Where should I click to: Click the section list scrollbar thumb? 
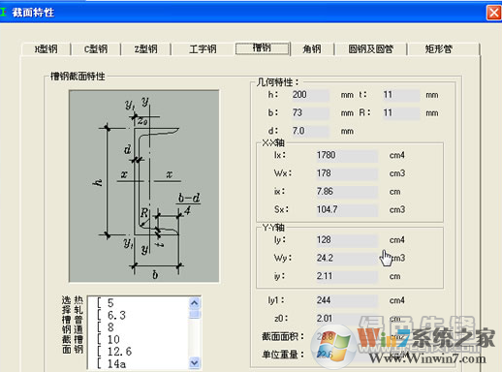click(x=195, y=314)
